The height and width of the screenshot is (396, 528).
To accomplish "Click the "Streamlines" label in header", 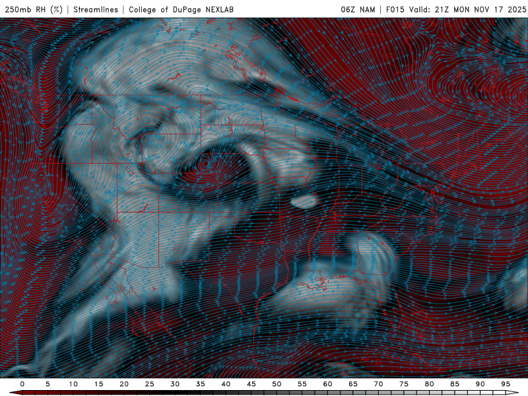I will (96, 9).
